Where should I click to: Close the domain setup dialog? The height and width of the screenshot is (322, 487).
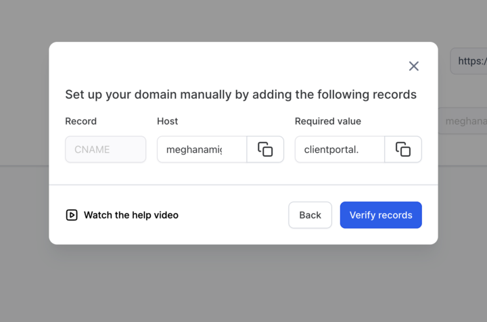(413, 66)
